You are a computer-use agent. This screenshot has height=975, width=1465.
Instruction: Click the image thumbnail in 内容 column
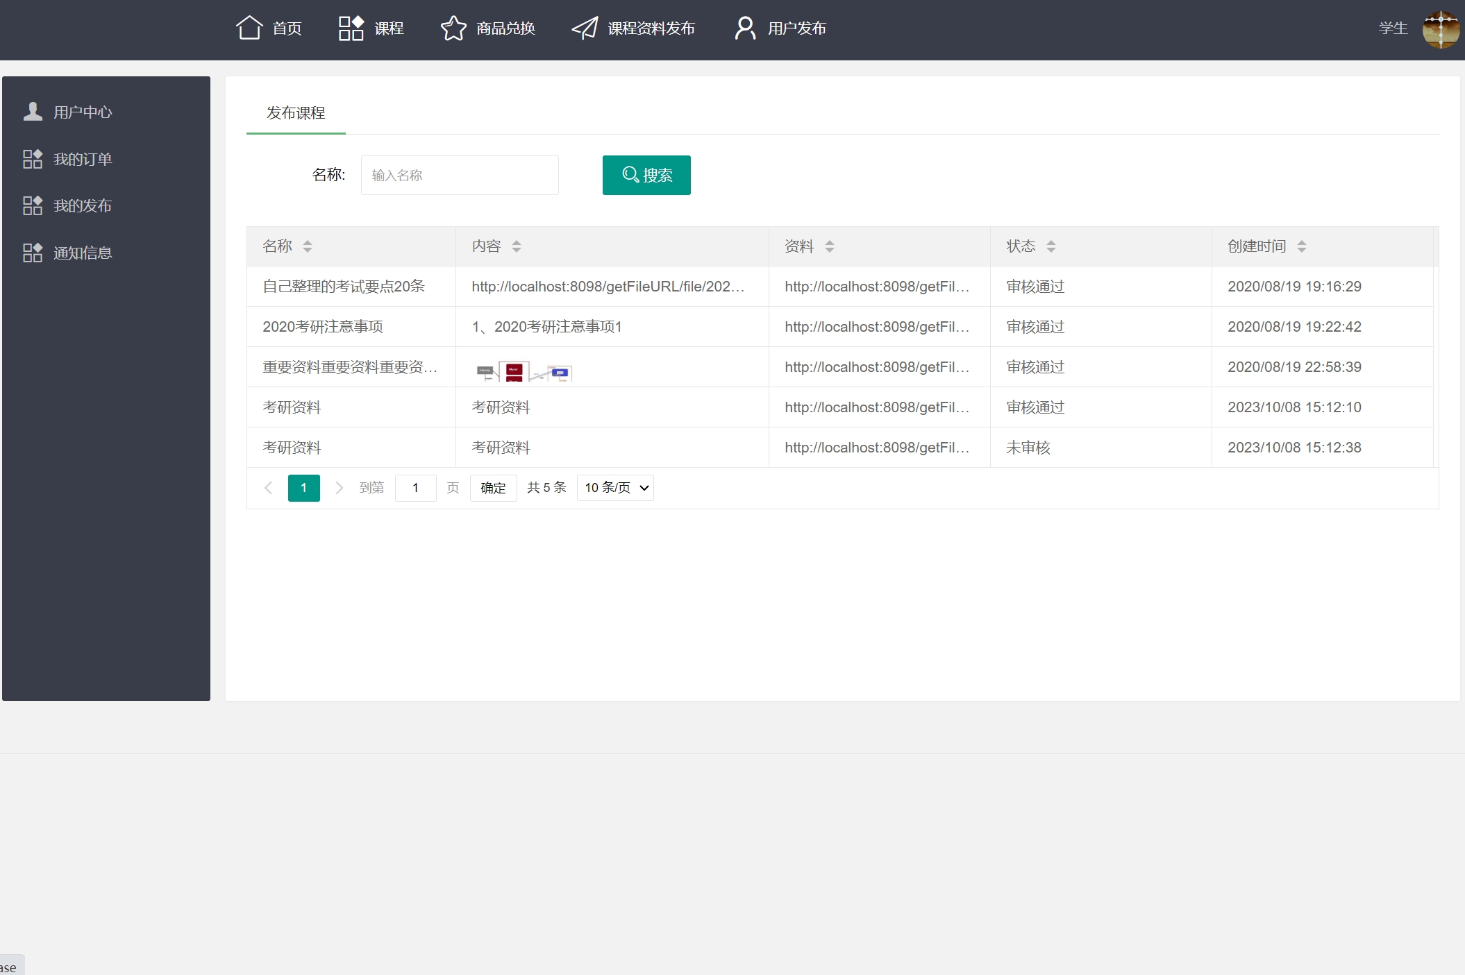coord(524,372)
